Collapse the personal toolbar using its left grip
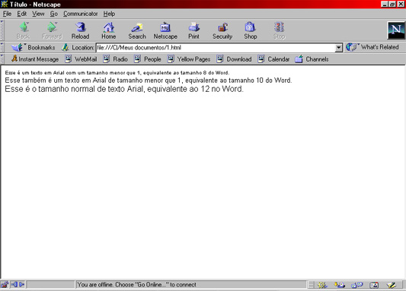The image size is (406, 291). [x=2, y=59]
